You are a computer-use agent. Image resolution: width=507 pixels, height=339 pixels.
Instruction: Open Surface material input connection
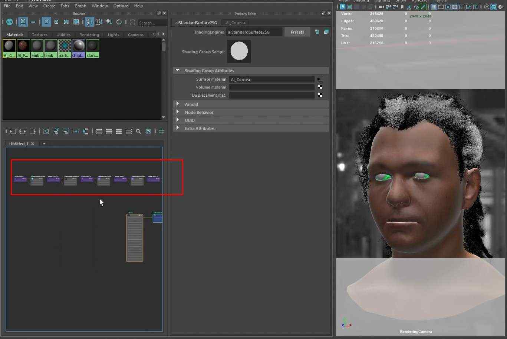point(320,79)
